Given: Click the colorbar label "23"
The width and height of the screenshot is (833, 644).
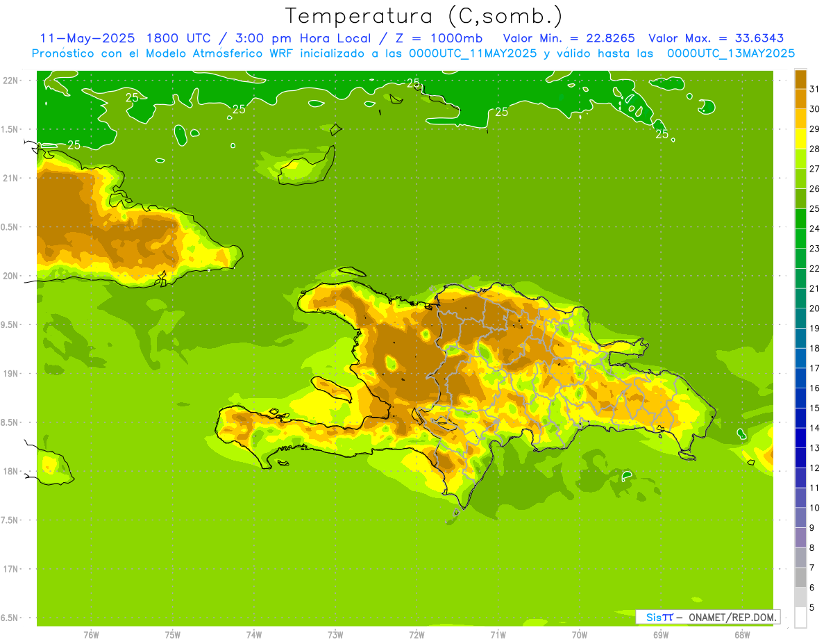Looking at the screenshot, I should [x=816, y=249].
